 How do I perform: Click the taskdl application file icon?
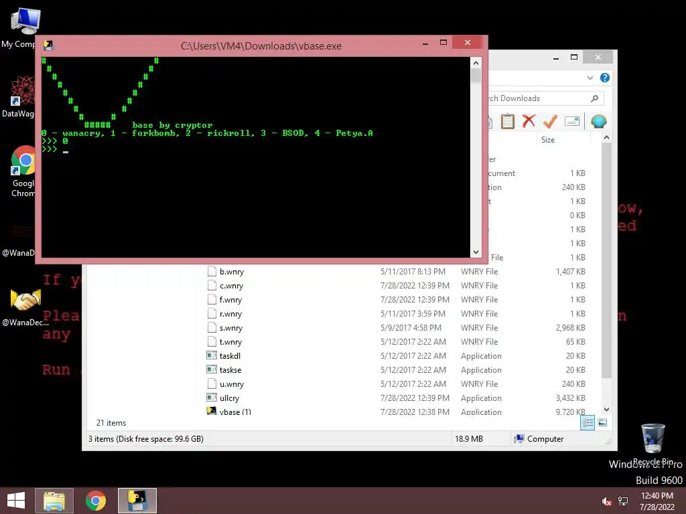212,355
